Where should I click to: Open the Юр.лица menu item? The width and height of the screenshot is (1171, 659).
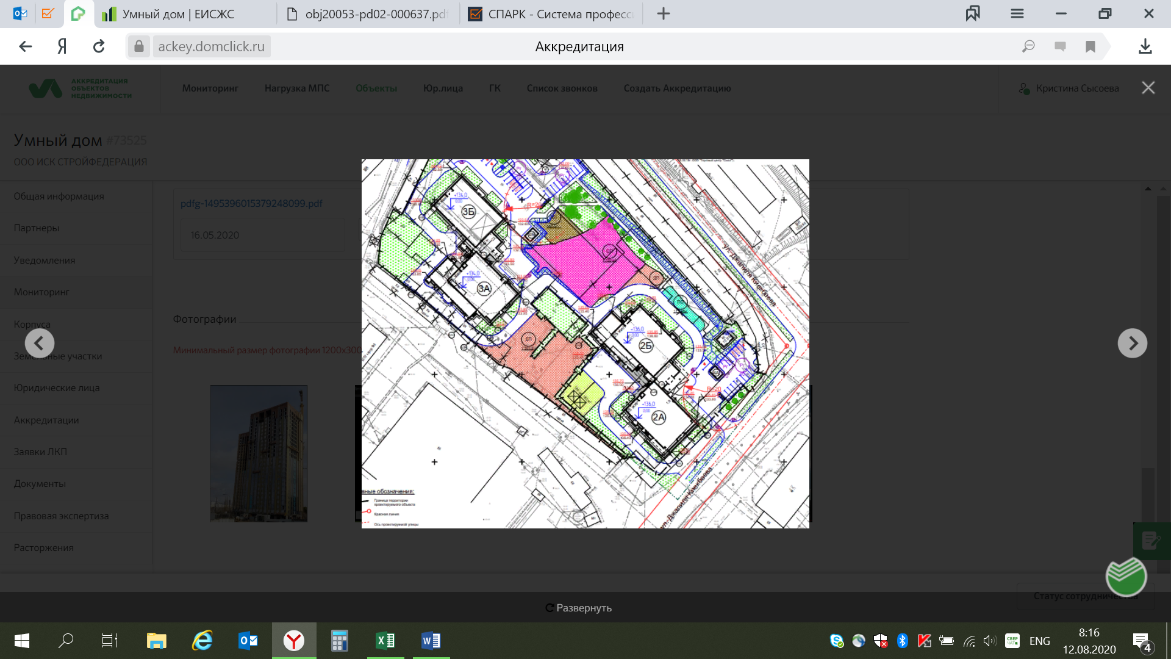click(x=443, y=88)
